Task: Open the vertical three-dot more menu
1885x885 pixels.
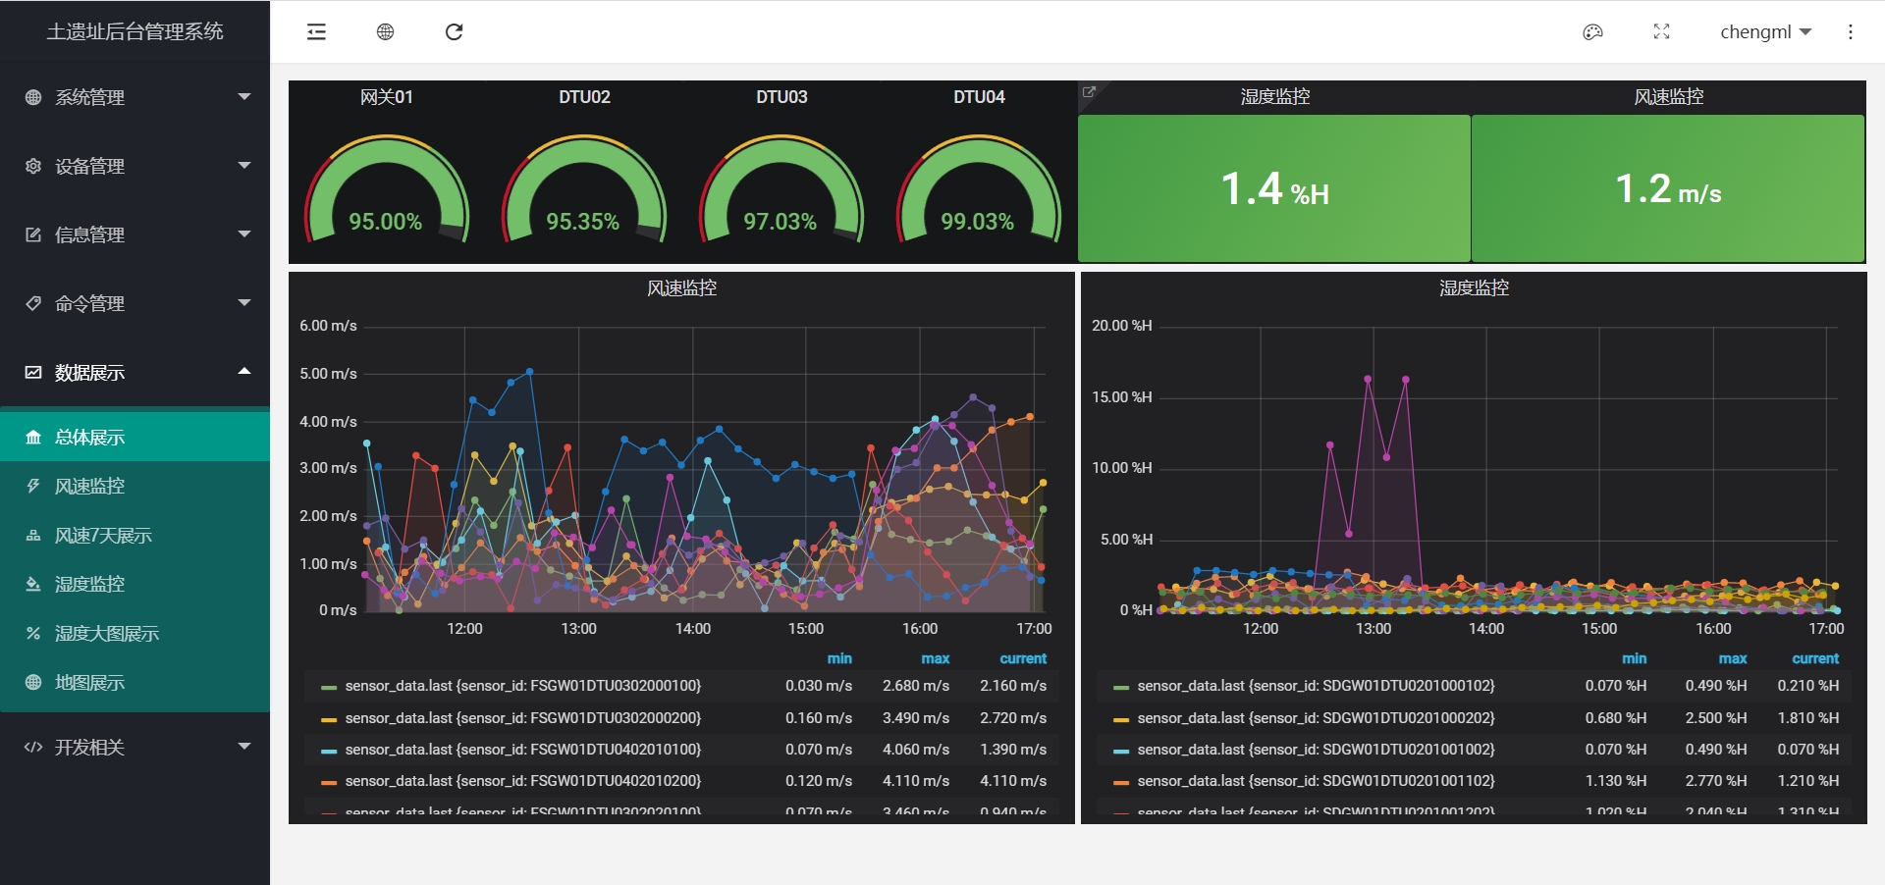Action: tap(1851, 32)
